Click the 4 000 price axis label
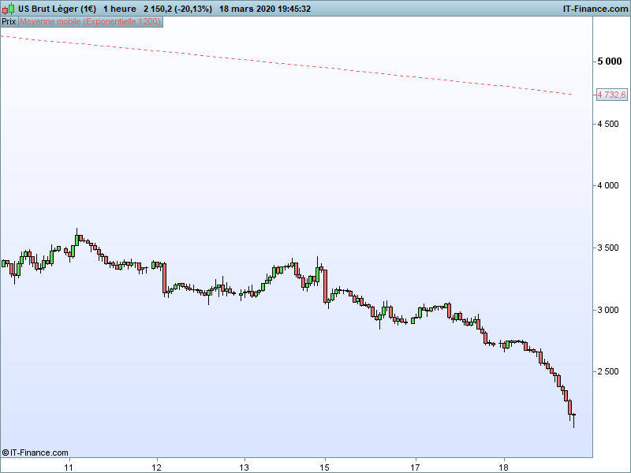The image size is (631, 473). click(x=608, y=185)
